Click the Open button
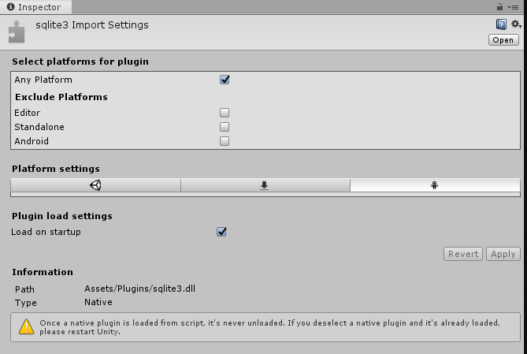Screen dimensions: 527x354 503,40
